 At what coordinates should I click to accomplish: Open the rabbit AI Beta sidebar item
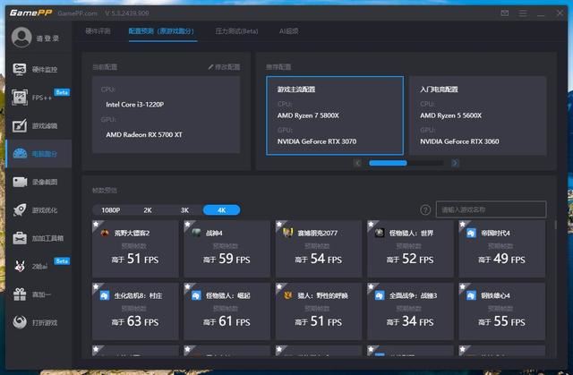pyautogui.click(x=39, y=266)
